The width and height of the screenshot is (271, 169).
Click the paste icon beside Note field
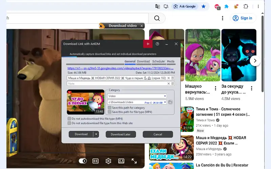point(172,83)
